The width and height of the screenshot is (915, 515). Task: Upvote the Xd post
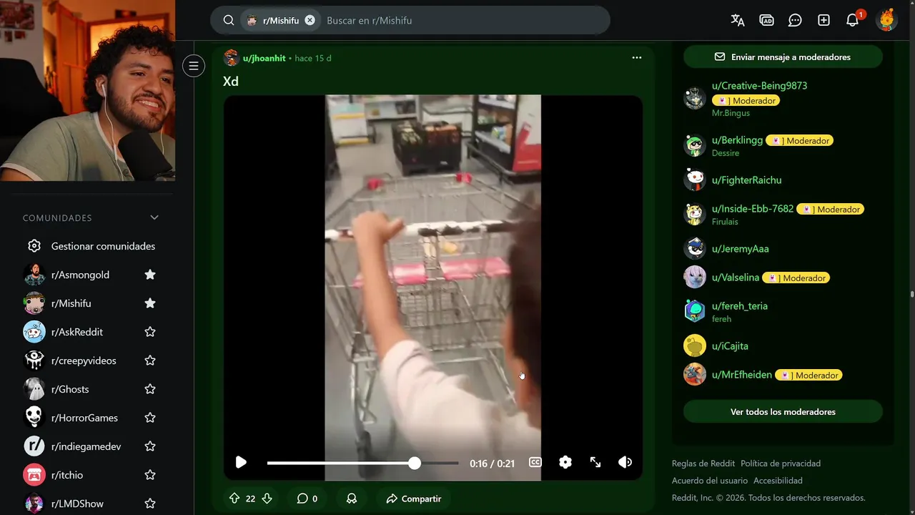234,499
